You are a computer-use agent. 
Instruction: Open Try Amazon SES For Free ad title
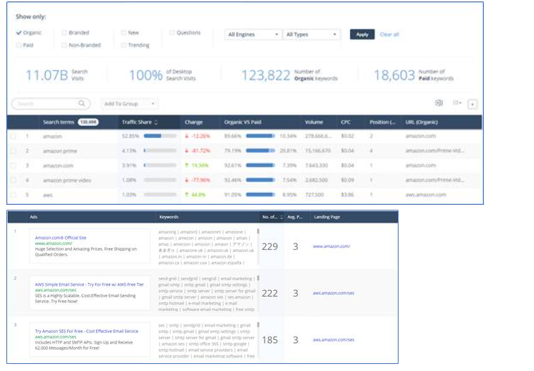point(87,331)
